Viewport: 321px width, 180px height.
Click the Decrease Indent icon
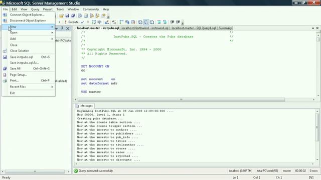tap(172, 22)
